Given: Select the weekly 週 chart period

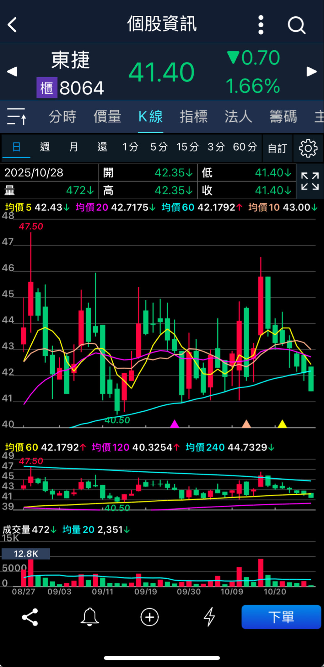Looking at the screenshot, I should pos(45,147).
